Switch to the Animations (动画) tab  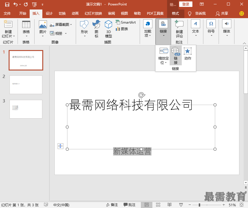pyautogui.click(x=75, y=14)
